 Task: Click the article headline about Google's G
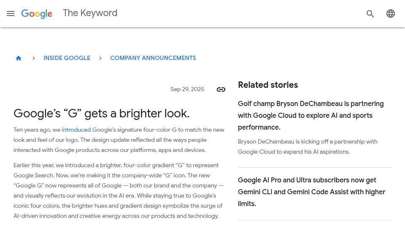click(x=102, y=113)
